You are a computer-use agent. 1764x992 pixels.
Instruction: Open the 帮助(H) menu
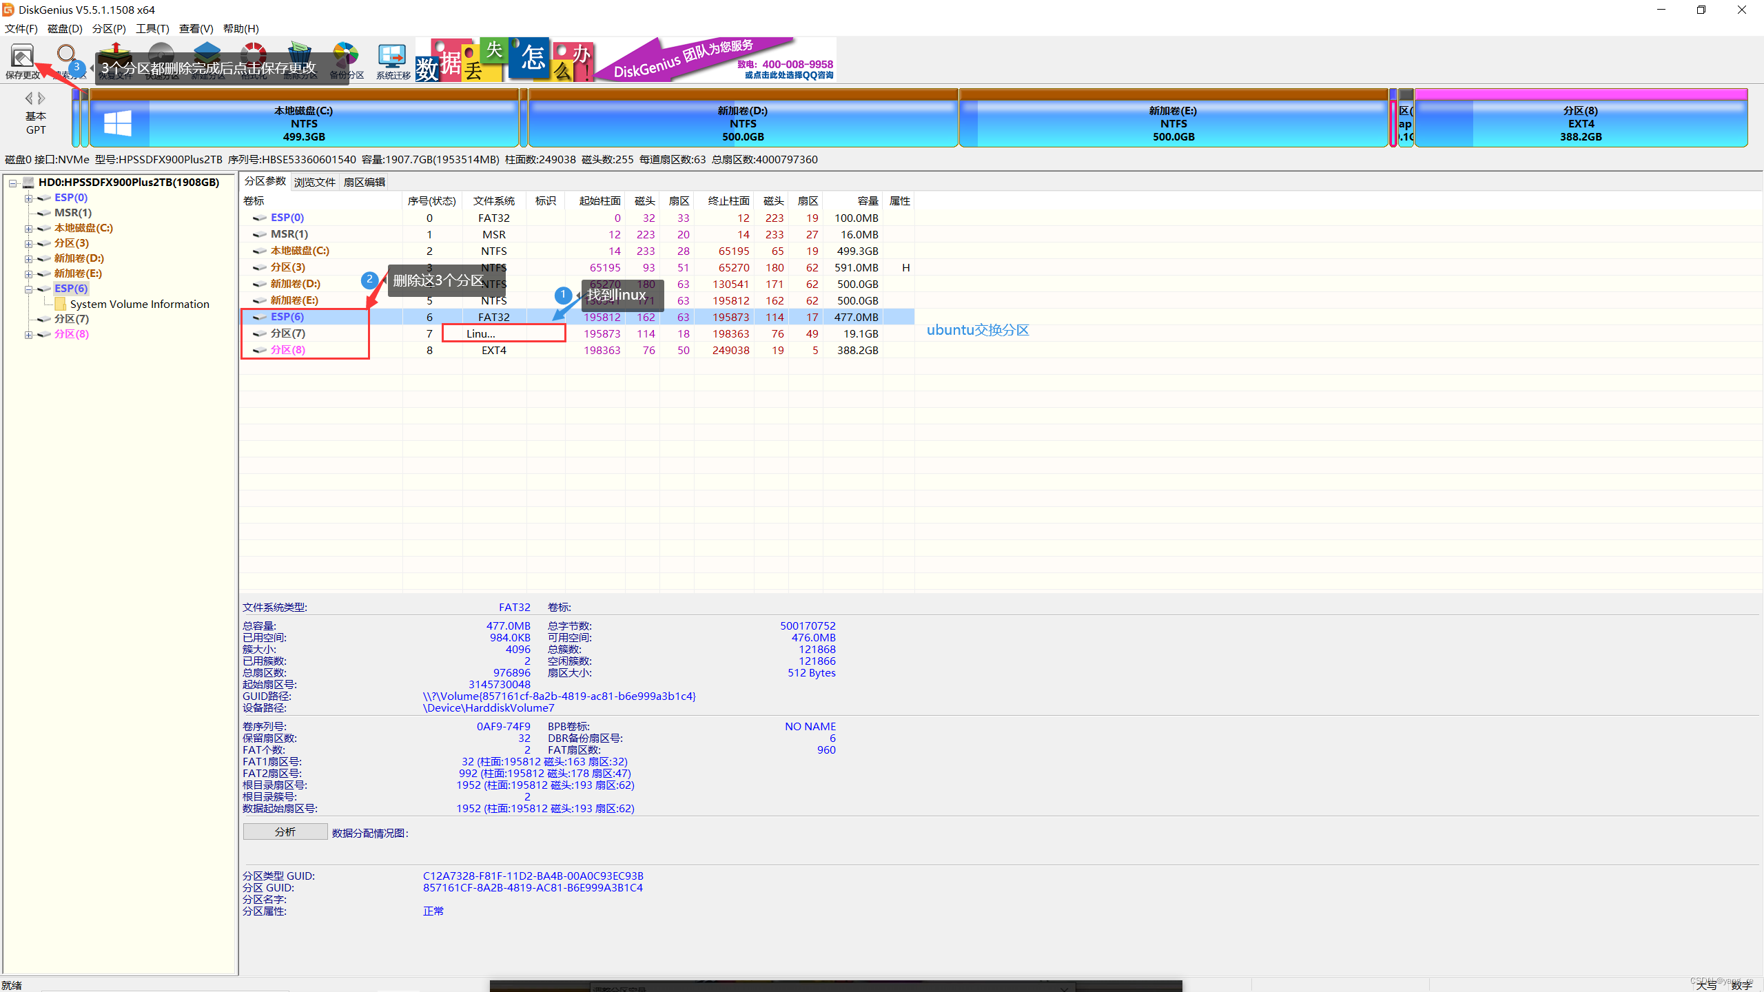coord(240,28)
